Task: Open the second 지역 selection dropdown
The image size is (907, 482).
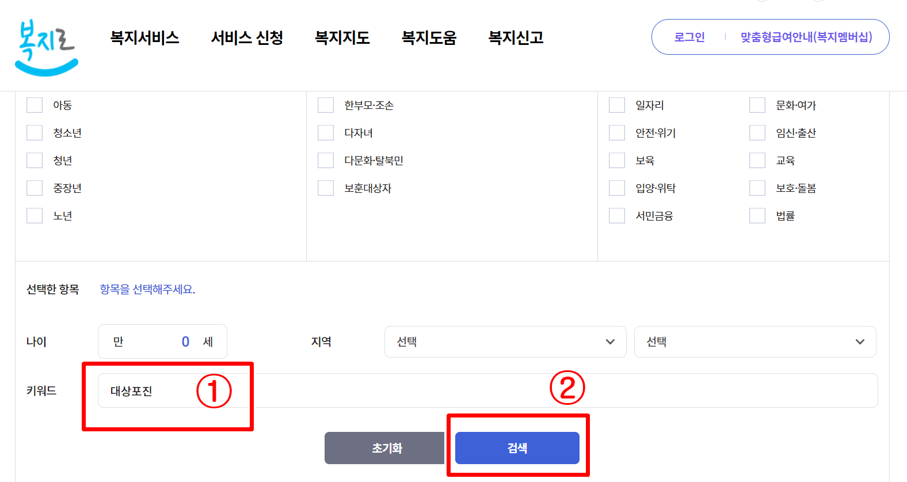Action: pyautogui.click(x=754, y=341)
